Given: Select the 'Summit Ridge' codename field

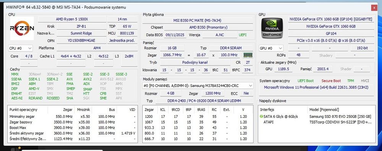Looking at the screenshot, I should (x=81, y=33).
